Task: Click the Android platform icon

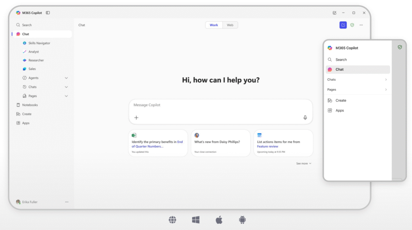Action: coord(242,220)
